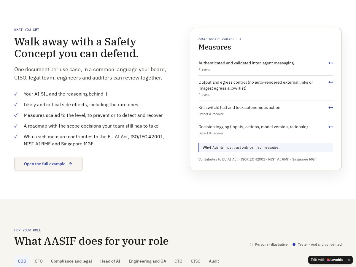
Task: Click the Measures card heading
Action: point(215,47)
